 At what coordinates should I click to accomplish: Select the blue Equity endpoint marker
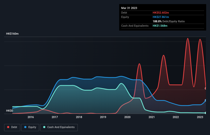206,100
